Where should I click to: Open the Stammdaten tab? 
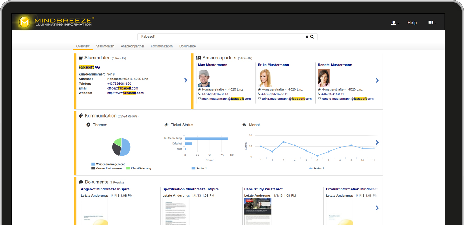[x=105, y=46]
